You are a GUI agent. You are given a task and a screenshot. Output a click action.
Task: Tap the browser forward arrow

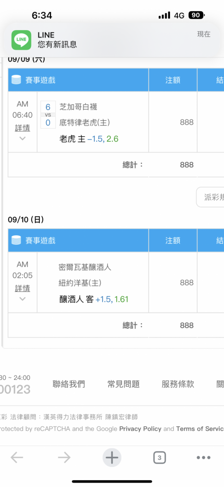64,457
